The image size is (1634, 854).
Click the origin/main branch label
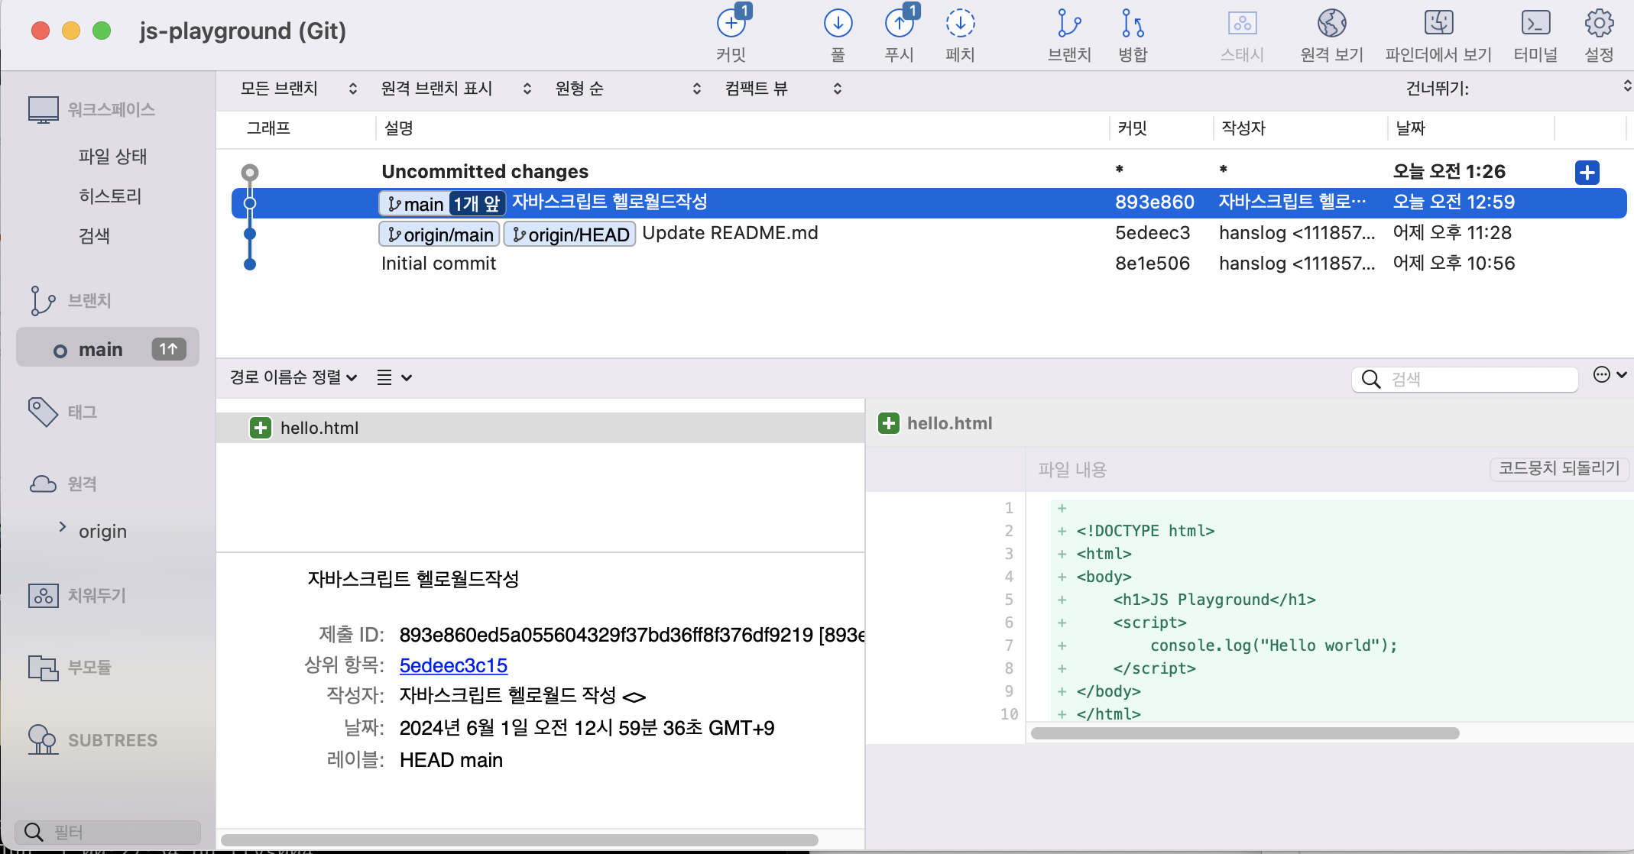[x=439, y=235]
